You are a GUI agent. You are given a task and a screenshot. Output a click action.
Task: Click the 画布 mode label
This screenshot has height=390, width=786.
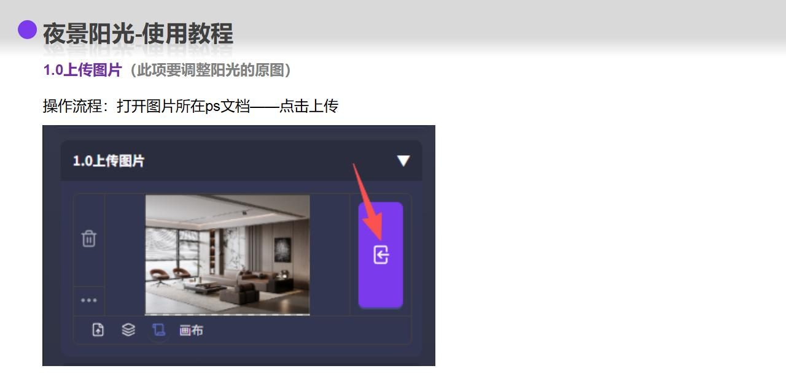(x=191, y=331)
